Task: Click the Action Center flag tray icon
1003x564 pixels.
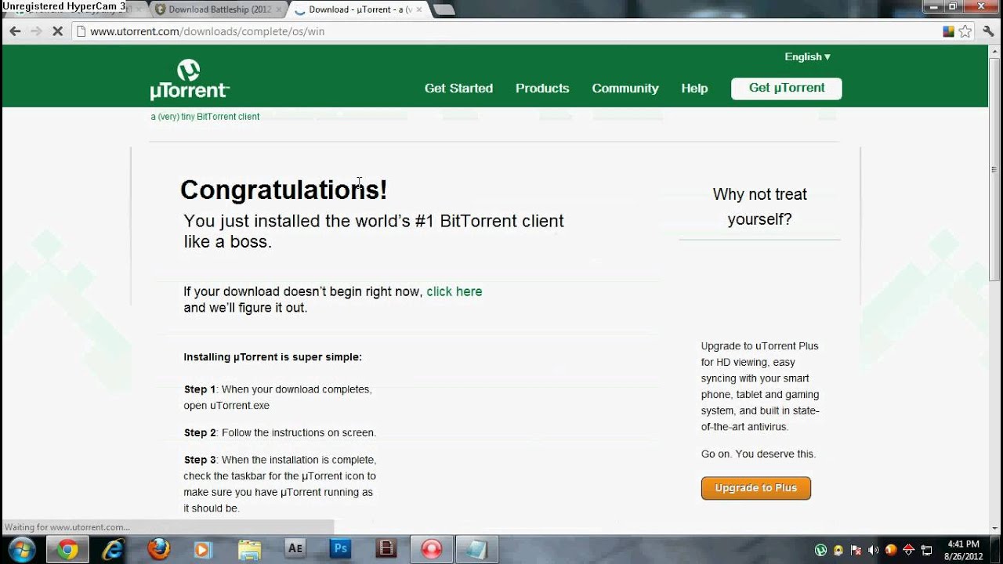Action: (856, 550)
